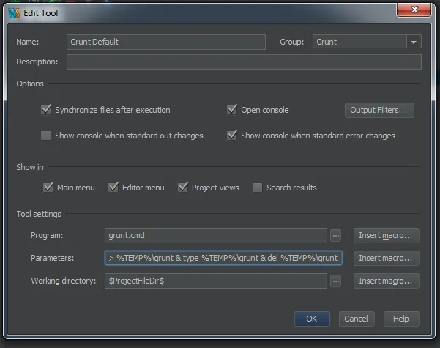Open the Output Filters dialog
This screenshot has width=440, height=348.
pos(379,110)
